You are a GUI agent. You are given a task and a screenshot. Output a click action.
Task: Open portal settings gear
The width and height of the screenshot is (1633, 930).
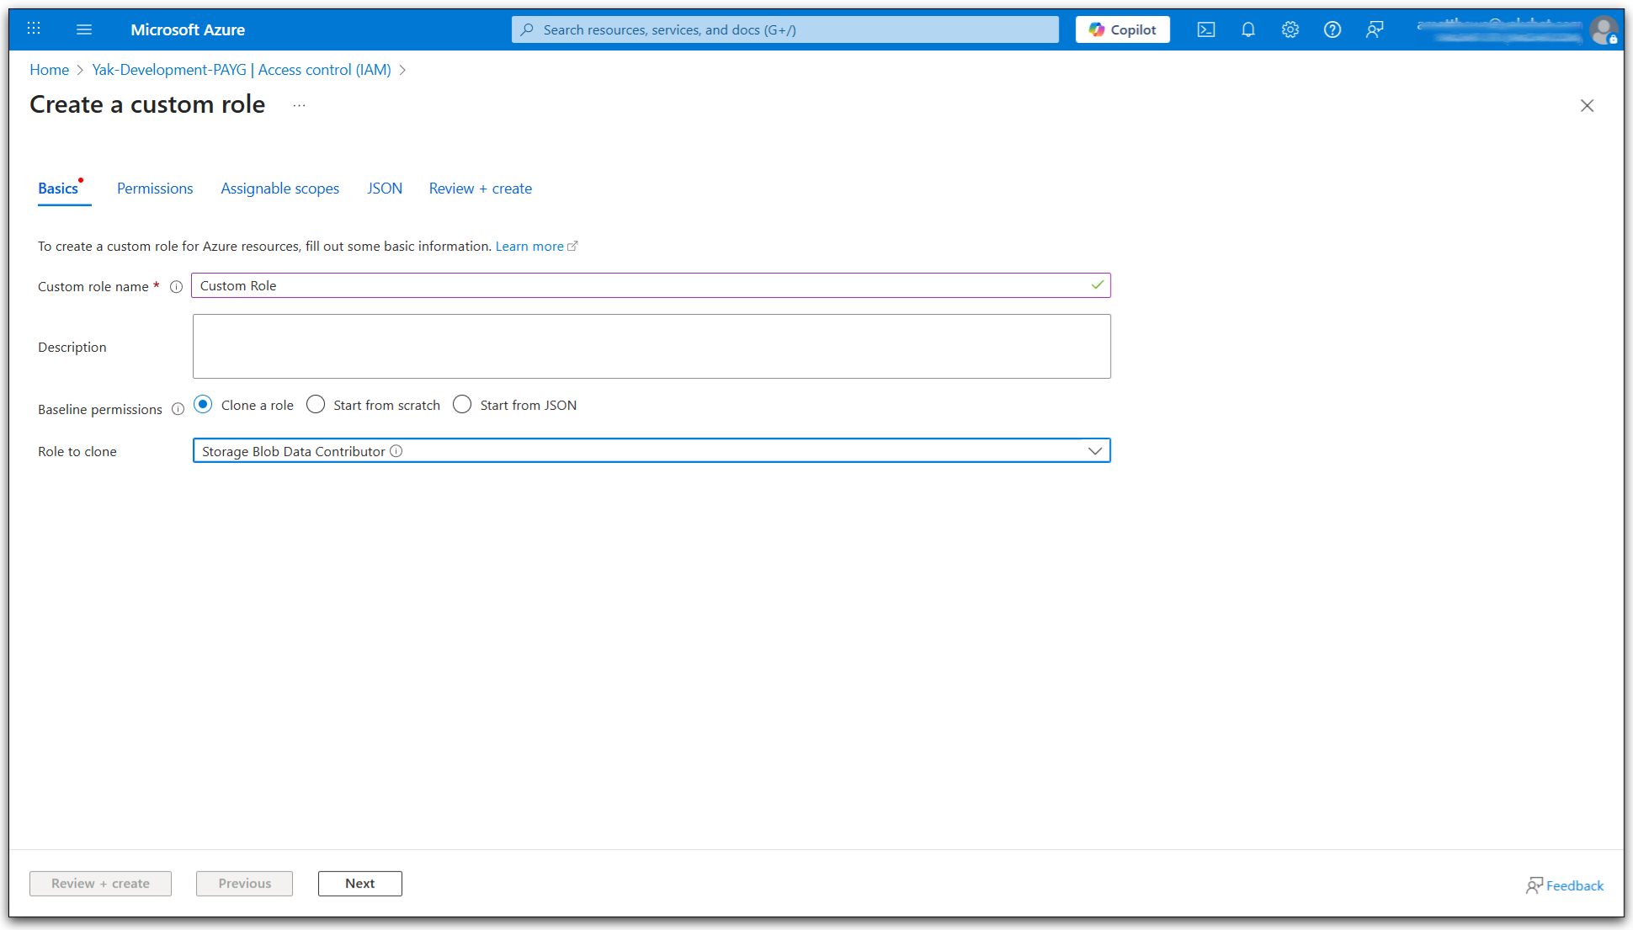1290,29
